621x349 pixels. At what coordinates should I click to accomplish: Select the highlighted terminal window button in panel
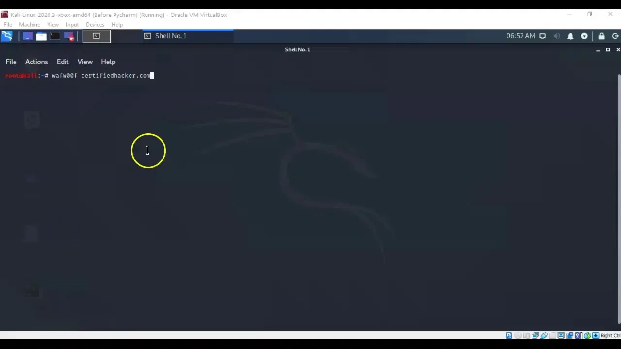tap(97, 36)
